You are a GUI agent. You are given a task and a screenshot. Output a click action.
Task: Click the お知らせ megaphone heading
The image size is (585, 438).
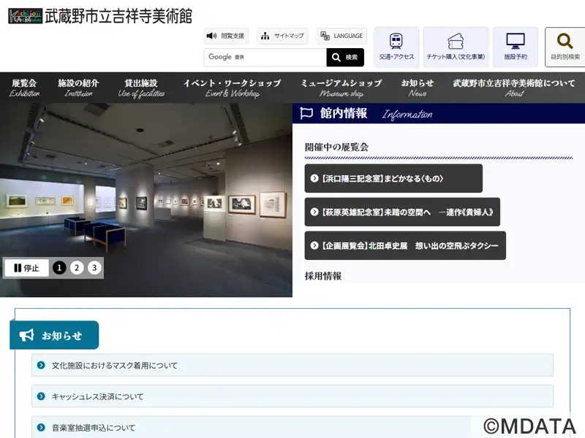pyautogui.click(x=54, y=335)
